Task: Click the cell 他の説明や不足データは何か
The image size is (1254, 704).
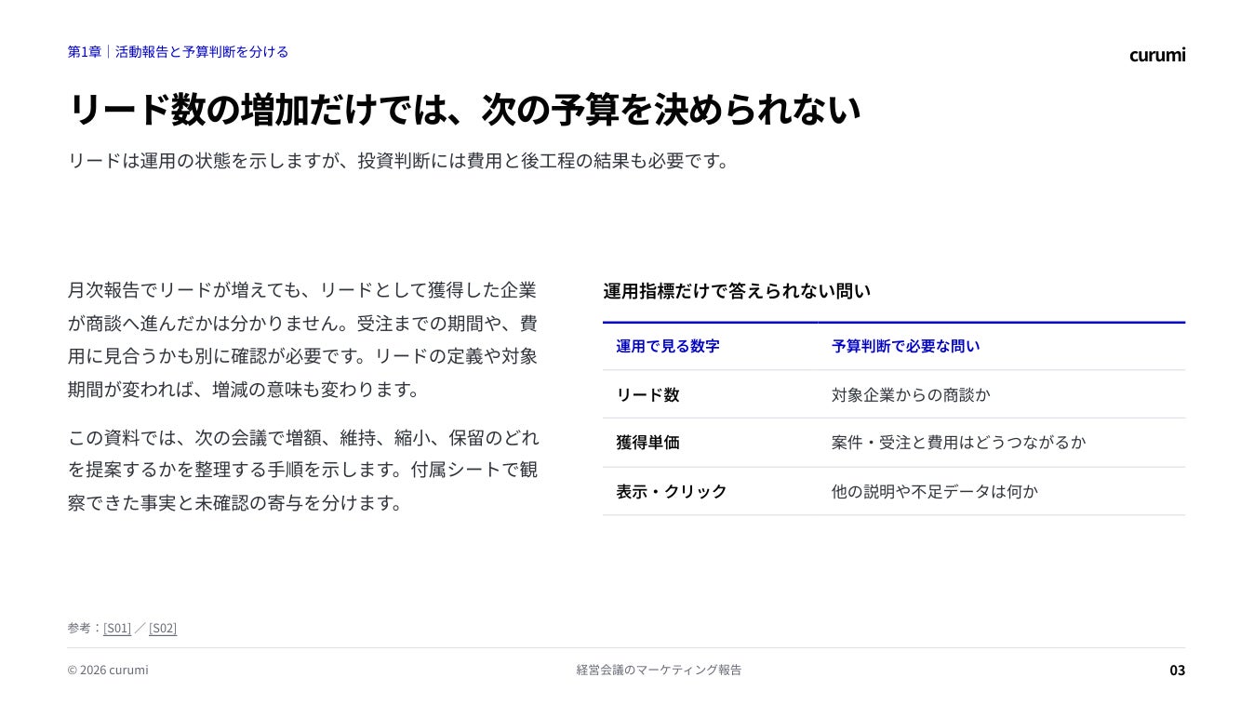Action: 934,491
